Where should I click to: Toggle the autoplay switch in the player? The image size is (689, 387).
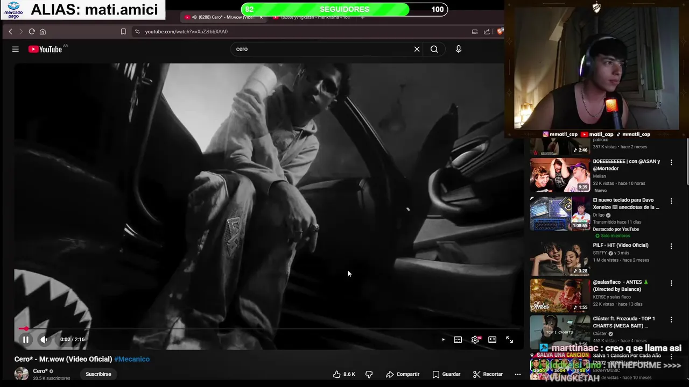click(x=442, y=340)
